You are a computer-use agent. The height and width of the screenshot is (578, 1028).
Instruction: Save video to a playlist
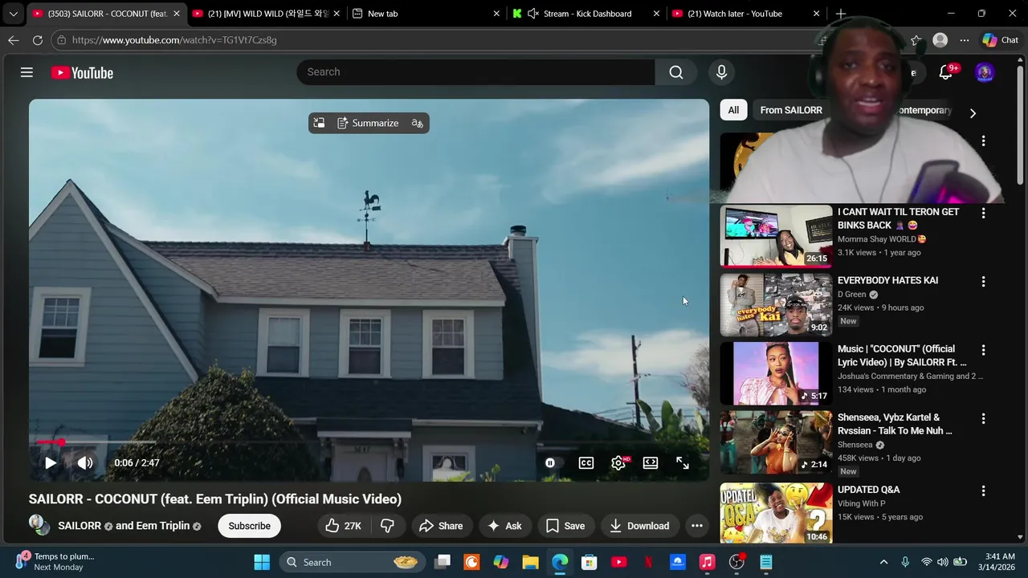[565, 526]
